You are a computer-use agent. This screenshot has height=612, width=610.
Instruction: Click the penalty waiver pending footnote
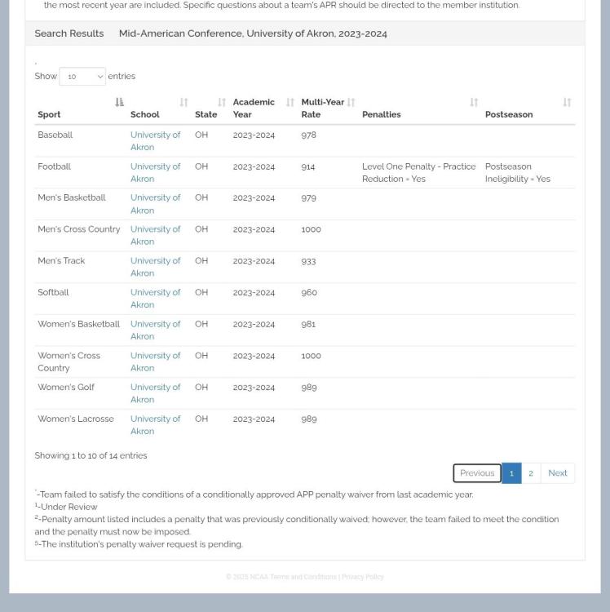[x=139, y=544]
